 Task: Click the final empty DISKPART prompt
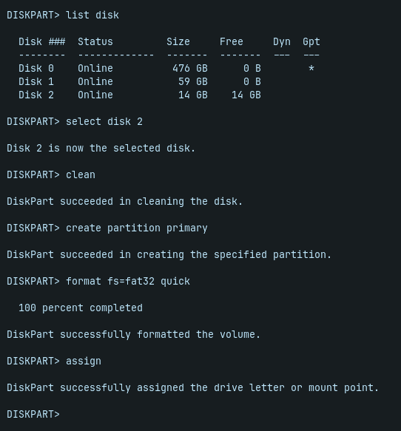(x=33, y=414)
